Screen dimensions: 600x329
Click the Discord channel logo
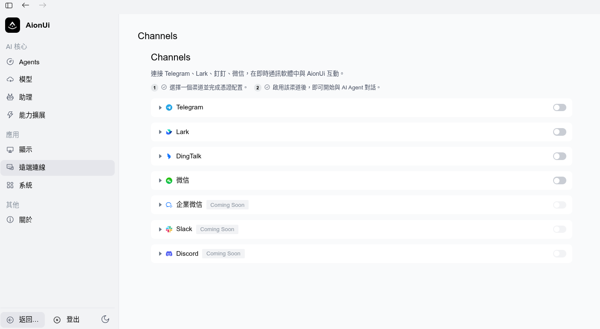pos(169,254)
